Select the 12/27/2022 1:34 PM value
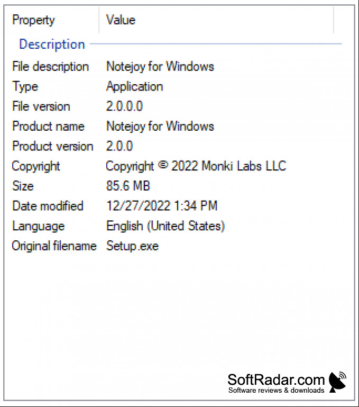359x407 pixels. pyautogui.click(x=162, y=206)
